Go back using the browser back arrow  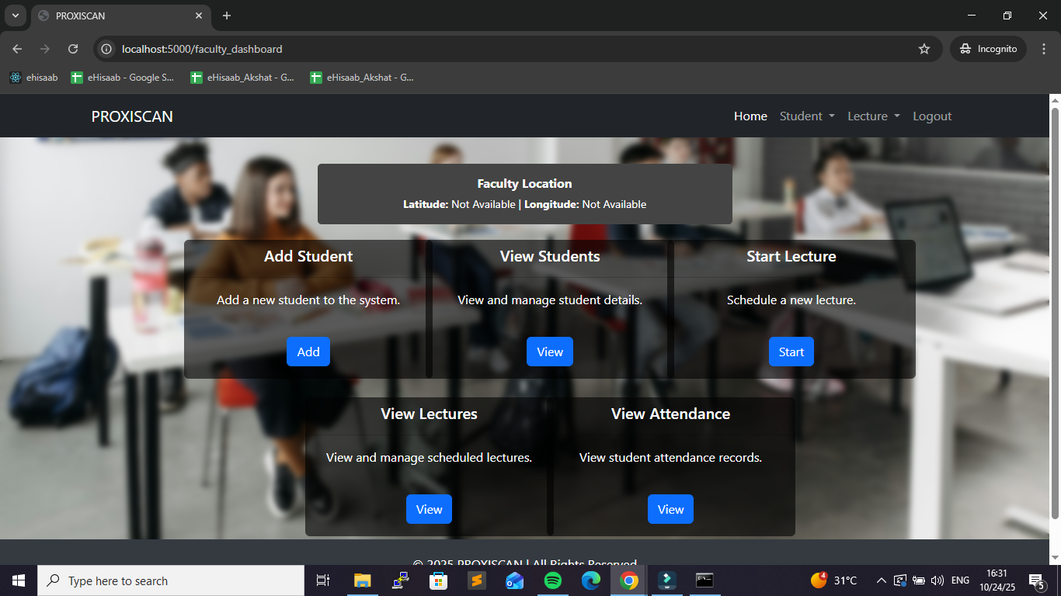17,49
